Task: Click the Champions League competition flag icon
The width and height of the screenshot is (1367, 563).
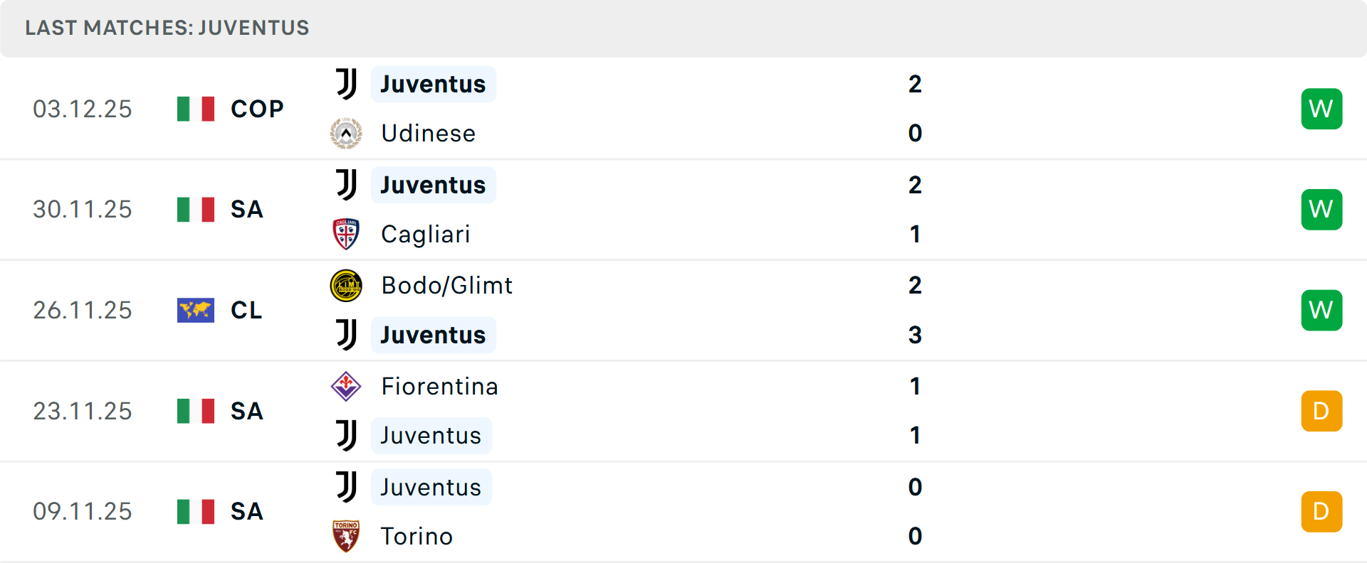Action: tap(196, 310)
